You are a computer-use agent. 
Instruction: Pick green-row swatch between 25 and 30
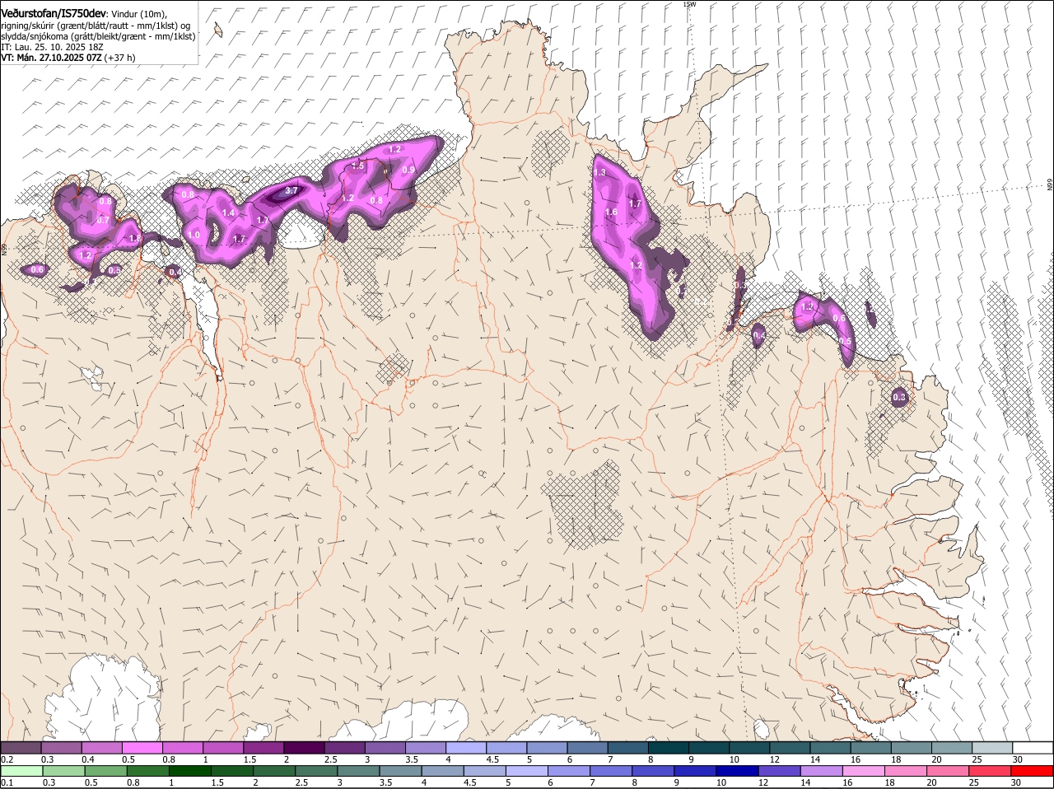tap(991, 771)
